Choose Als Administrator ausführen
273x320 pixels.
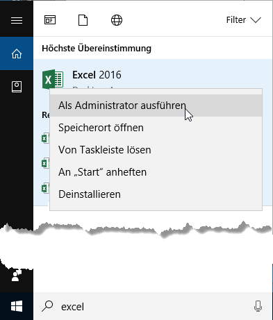(156, 106)
